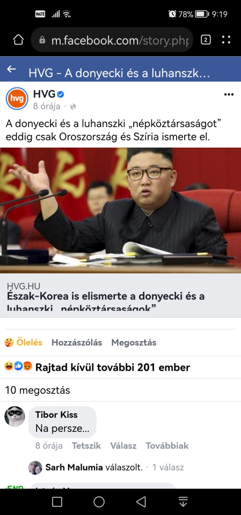
Task: Select Megosztás to share the post
Action: [x=134, y=343]
